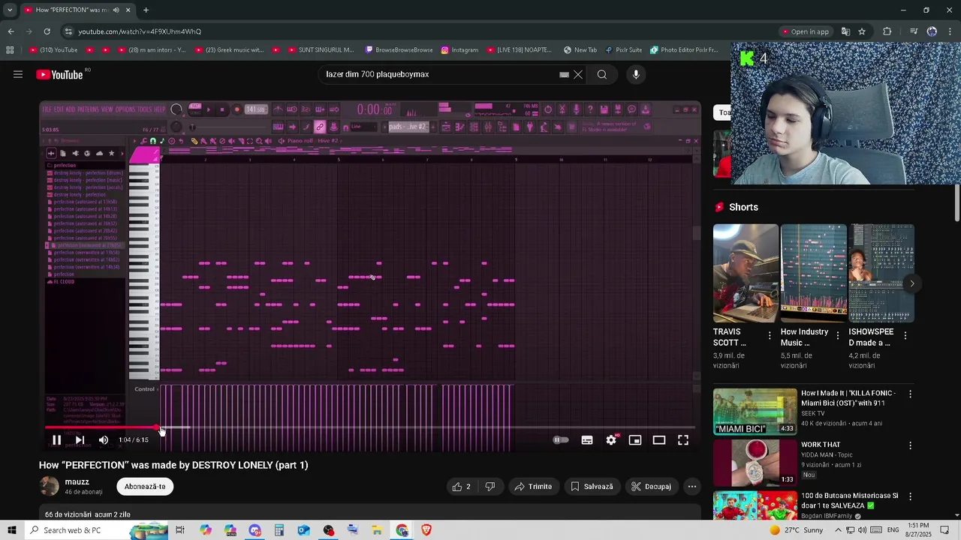Screen dimensions: 961x540
Task: Open player settings gear
Action: tap(611, 440)
